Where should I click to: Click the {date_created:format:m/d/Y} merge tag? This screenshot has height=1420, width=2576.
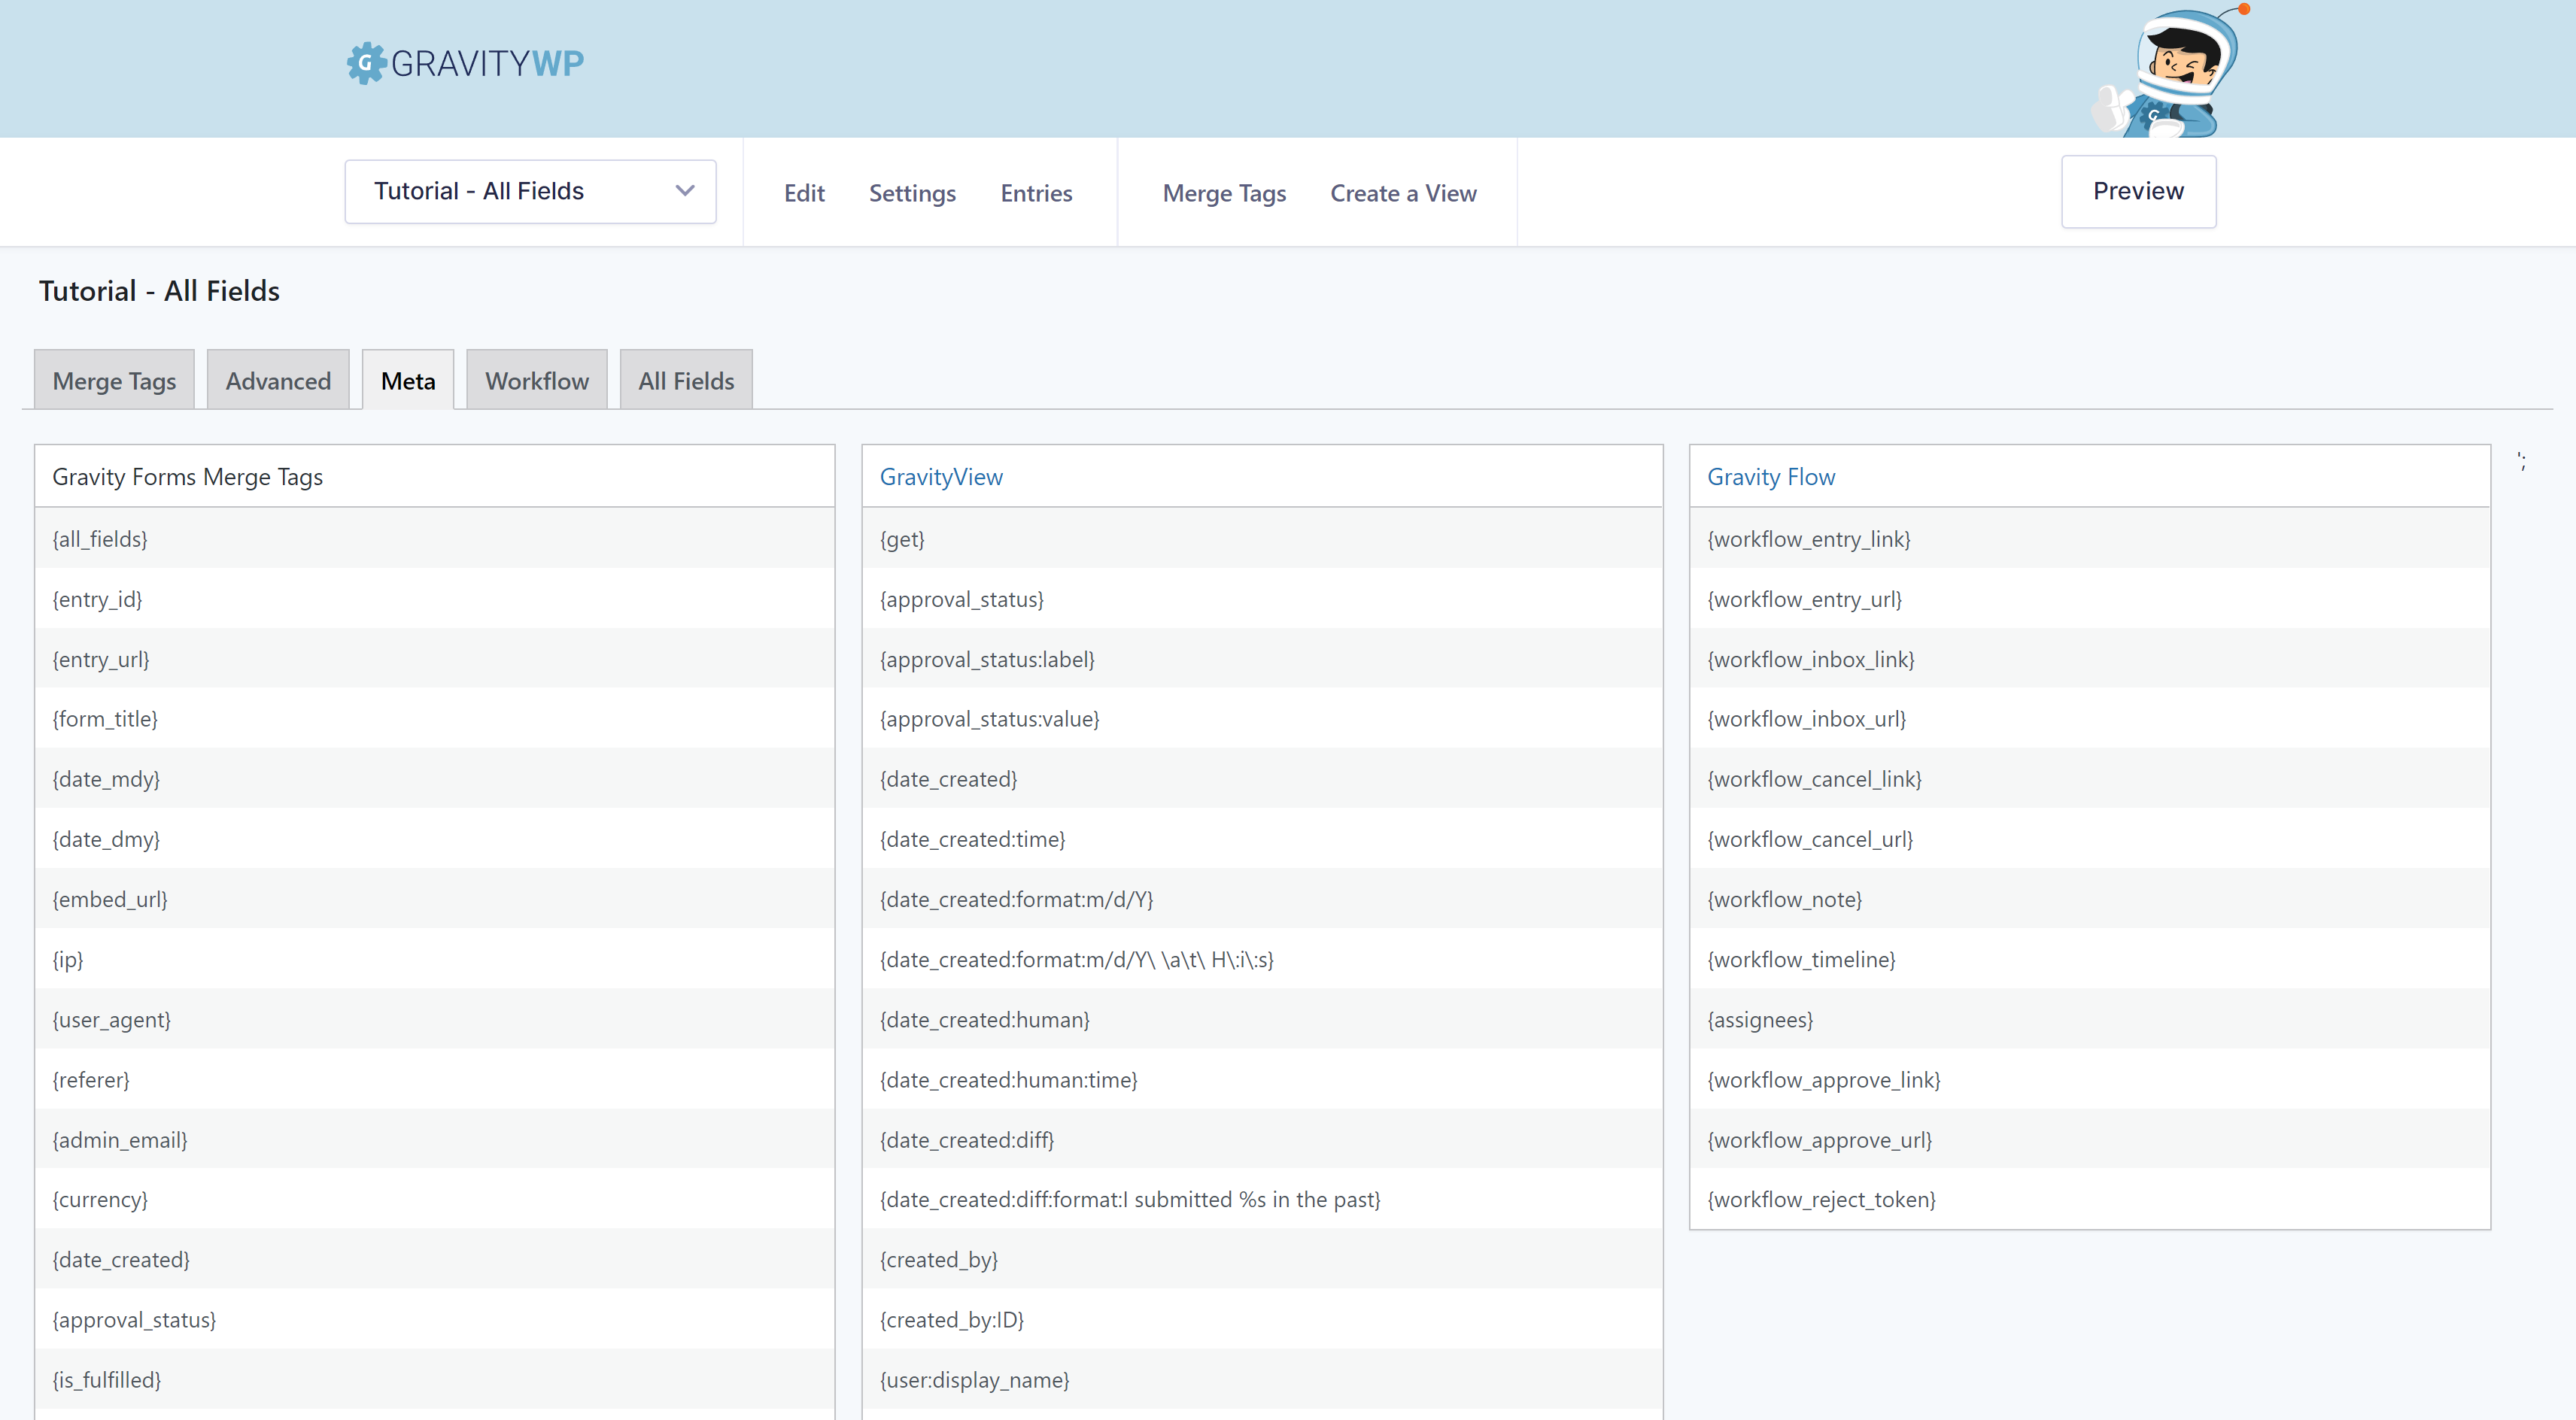click(1016, 899)
